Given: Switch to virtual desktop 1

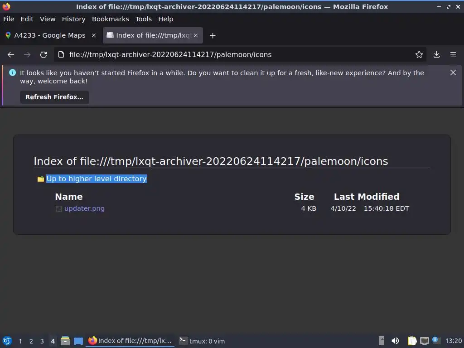Looking at the screenshot, I should click(x=20, y=341).
